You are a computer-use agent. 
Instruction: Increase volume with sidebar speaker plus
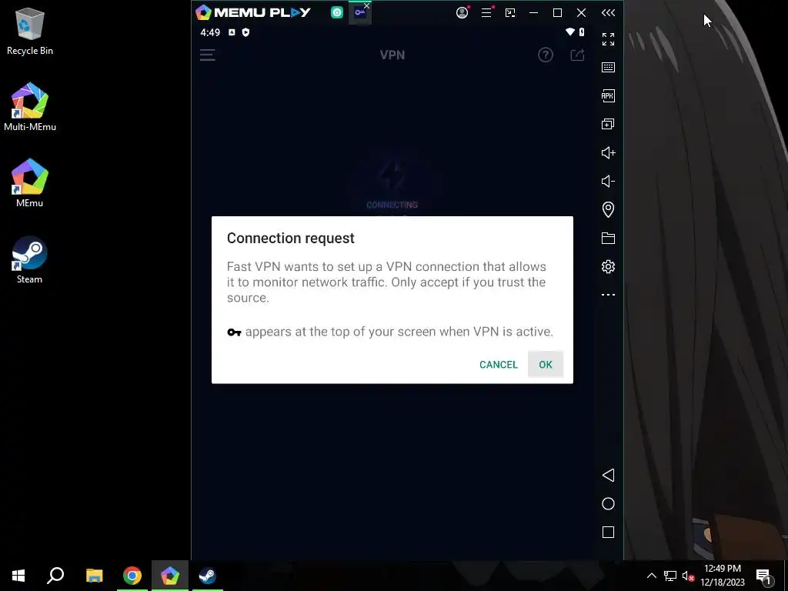[608, 153]
